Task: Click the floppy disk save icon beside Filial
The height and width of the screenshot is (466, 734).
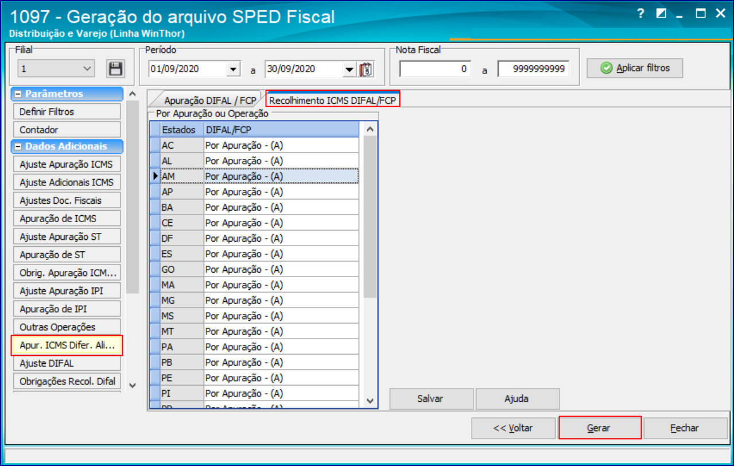Action: 115,69
